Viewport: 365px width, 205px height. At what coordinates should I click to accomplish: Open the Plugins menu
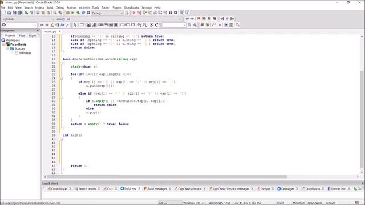point(117,7)
